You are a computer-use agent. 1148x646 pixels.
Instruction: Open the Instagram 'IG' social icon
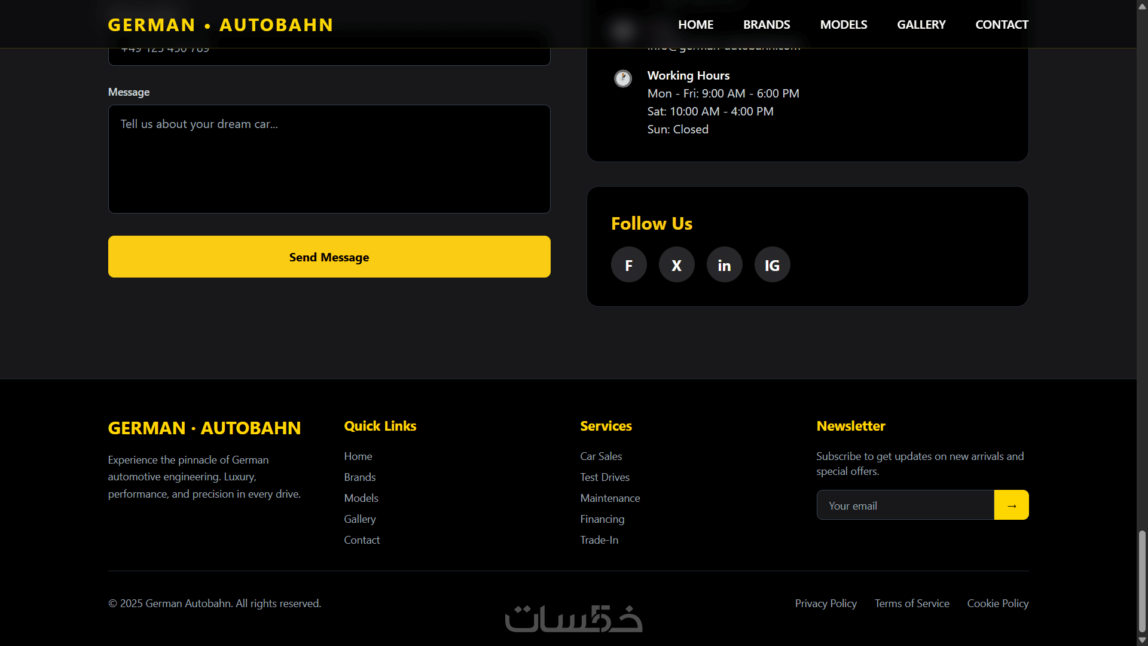point(772,265)
